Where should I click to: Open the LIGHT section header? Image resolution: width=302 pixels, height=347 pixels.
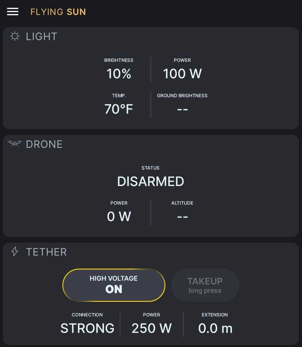point(42,37)
